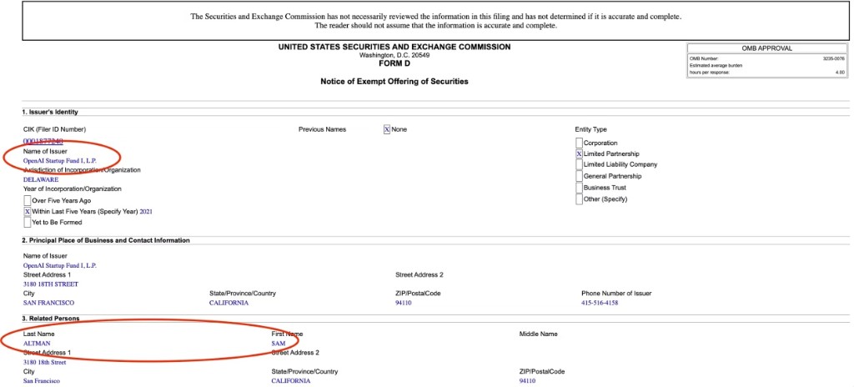854x387 pixels.
Task: Click the Previous Names label
Action: [x=323, y=130]
